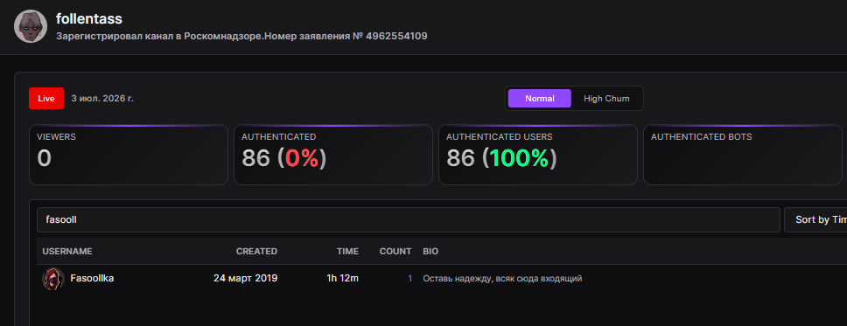Open the Sort by Time dropdown
Image resolution: width=847 pixels, height=326 pixels.
(815, 219)
